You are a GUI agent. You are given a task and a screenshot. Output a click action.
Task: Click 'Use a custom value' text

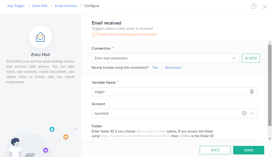point(151,131)
